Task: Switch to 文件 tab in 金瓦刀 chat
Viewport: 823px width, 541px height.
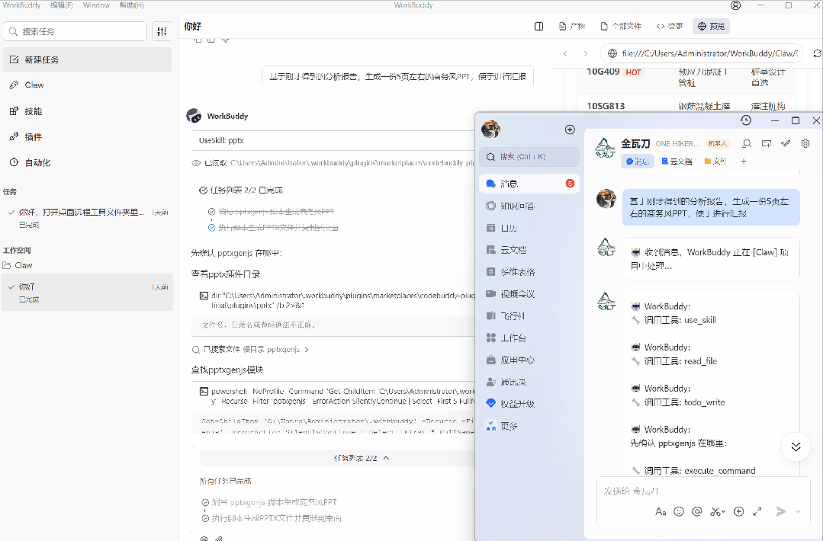Action: click(715, 162)
